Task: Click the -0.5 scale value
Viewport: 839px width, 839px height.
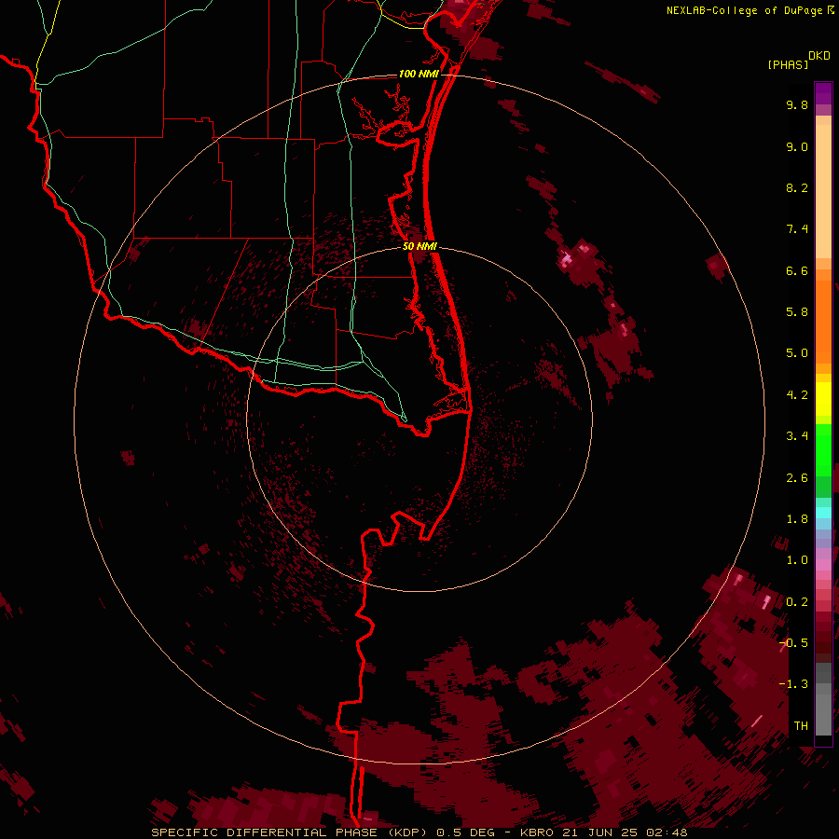Action: coord(793,643)
